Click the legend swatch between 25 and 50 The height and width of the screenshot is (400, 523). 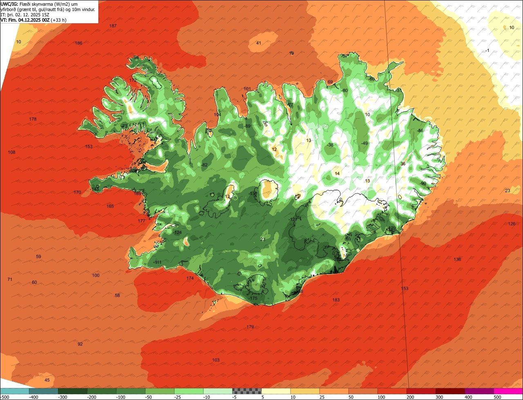click(x=334, y=391)
